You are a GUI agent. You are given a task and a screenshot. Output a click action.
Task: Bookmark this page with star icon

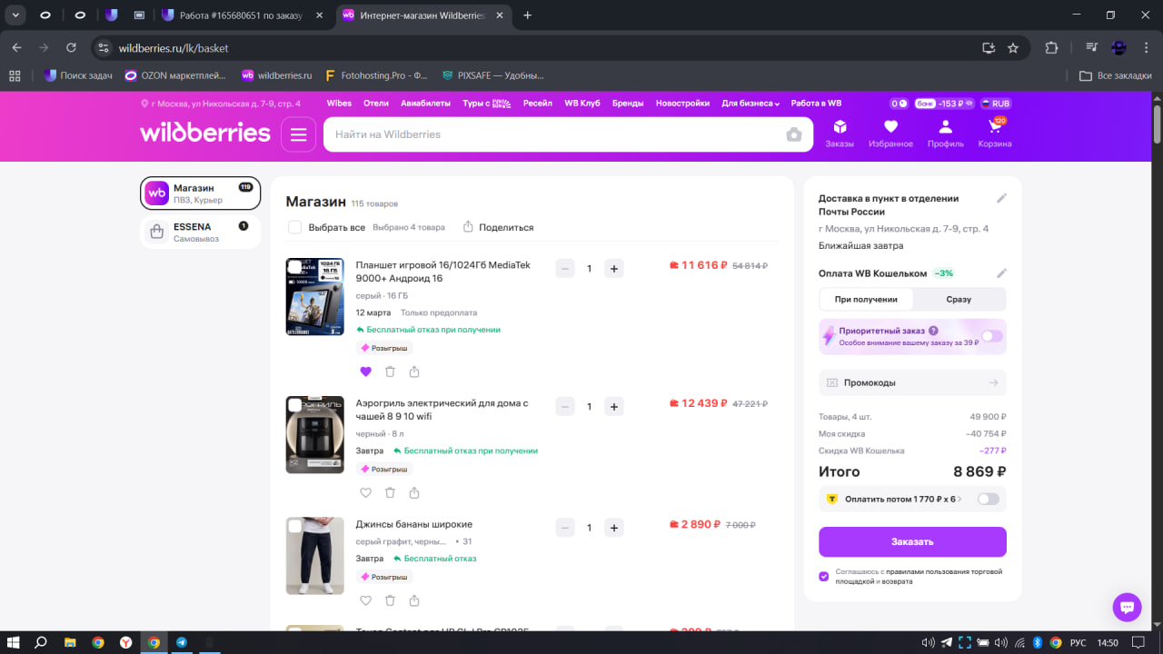click(1013, 48)
